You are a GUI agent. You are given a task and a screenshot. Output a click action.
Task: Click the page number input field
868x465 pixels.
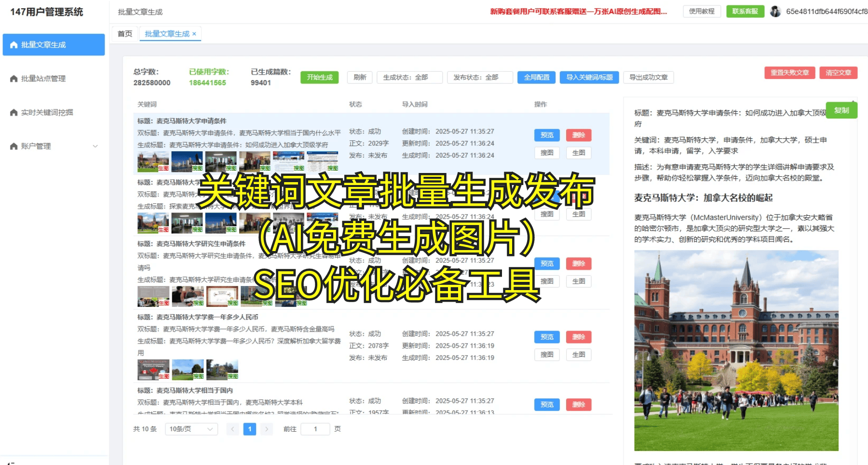tap(315, 429)
